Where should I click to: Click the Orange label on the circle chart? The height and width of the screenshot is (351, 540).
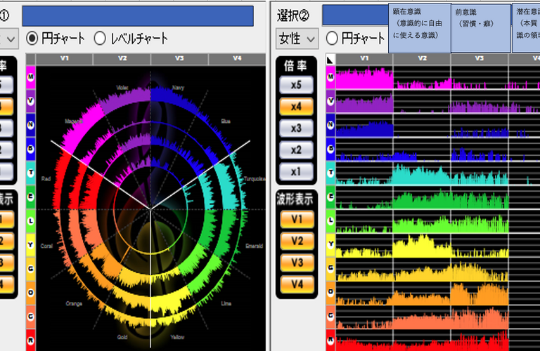74,303
